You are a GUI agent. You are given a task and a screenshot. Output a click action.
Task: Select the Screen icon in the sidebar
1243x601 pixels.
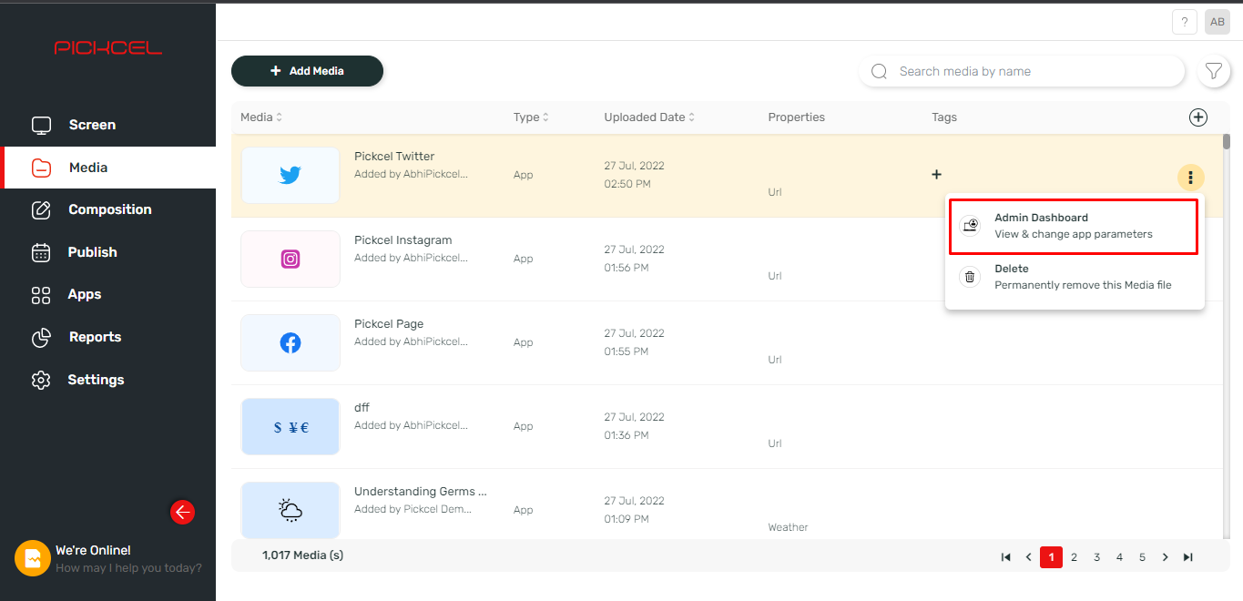click(42, 125)
